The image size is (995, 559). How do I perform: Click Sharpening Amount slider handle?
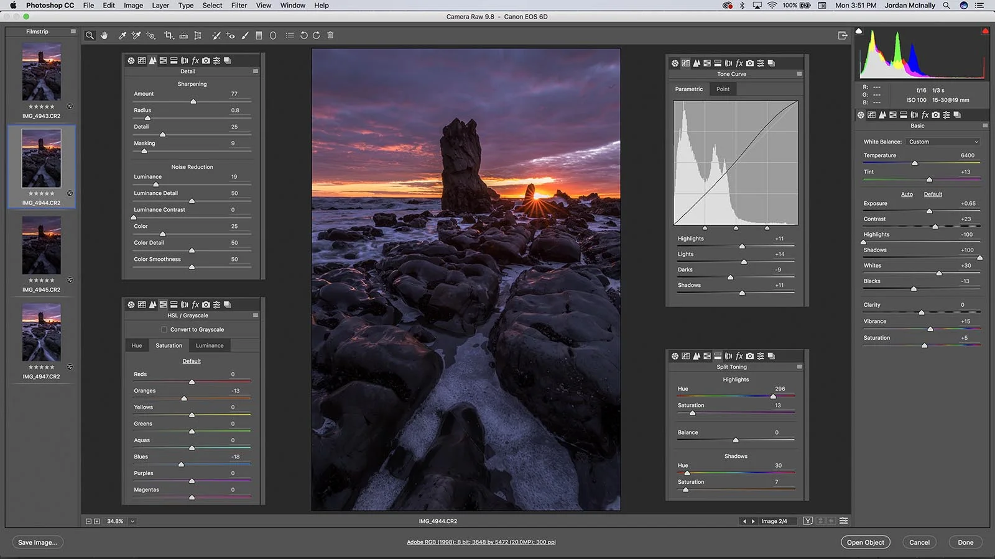193,101
